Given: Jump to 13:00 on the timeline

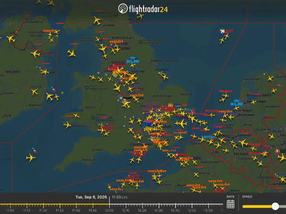Looking at the screenshot, I should [208, 211].
